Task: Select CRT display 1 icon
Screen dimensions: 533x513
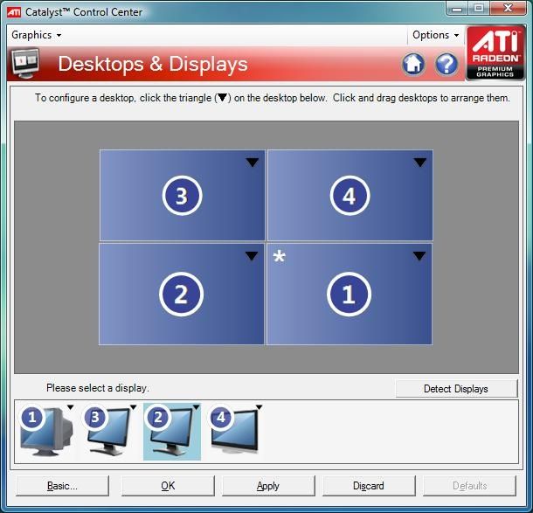Action: tap(47, 432)
